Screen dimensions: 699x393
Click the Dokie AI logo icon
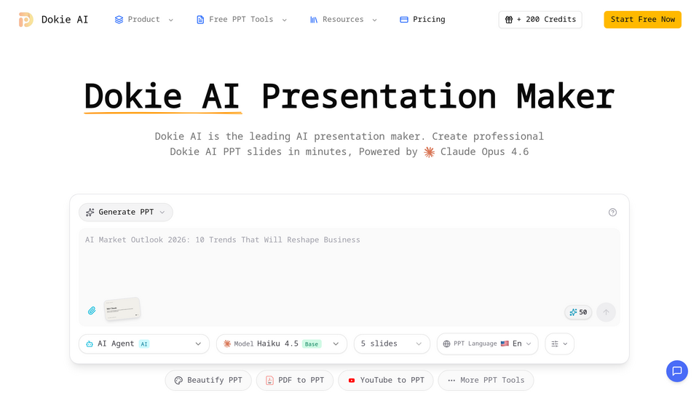pos(26,20)
